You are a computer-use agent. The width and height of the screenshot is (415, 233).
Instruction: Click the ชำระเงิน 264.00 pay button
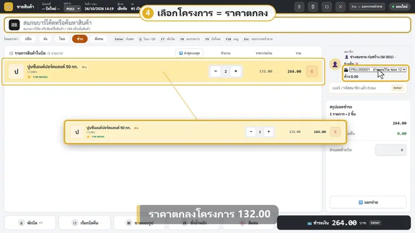click(x=344, y=223)
